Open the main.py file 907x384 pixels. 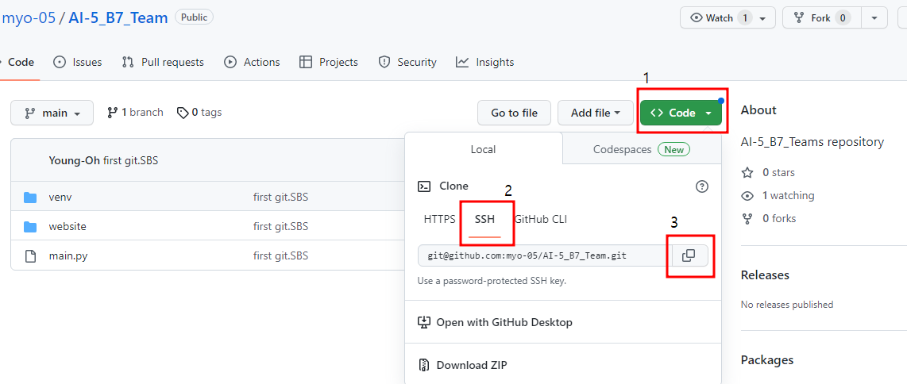point(68,255)
